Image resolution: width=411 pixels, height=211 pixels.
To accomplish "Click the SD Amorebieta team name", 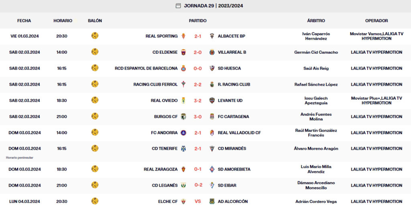I will (x=234, y=169).
